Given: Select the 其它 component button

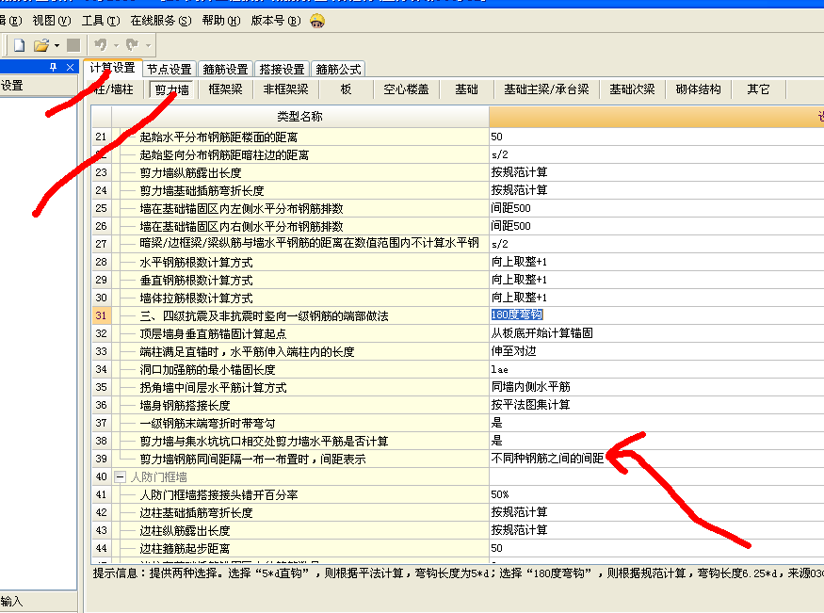Looking at the screenshot, I should (758, 89).
